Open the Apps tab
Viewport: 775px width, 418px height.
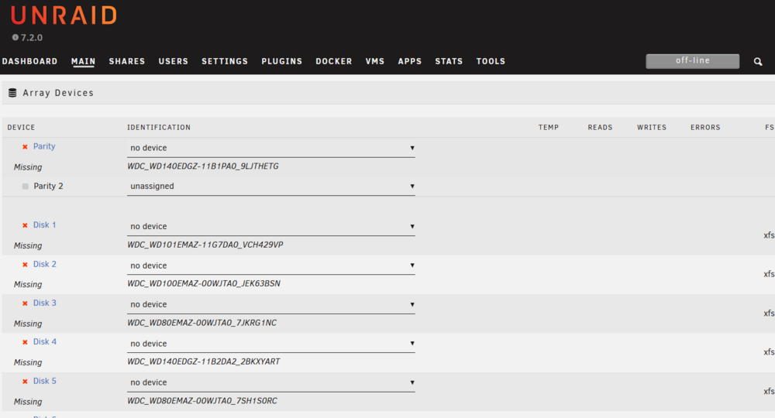point(410,61)
